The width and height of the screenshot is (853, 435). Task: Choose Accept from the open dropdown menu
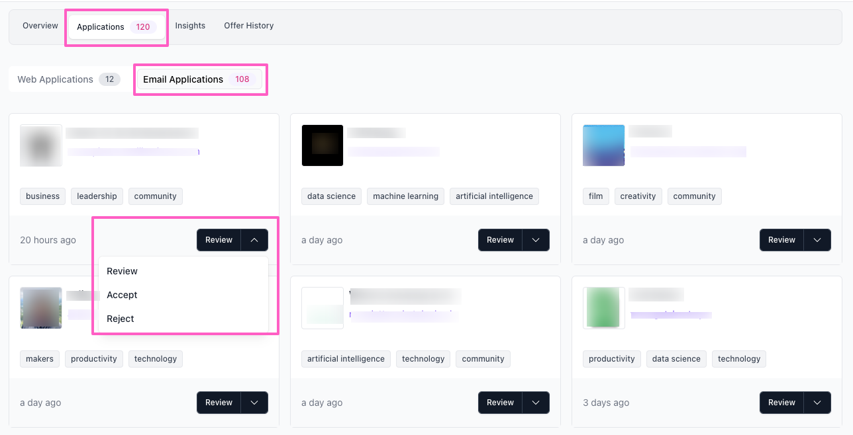click(x=122, y=295)
